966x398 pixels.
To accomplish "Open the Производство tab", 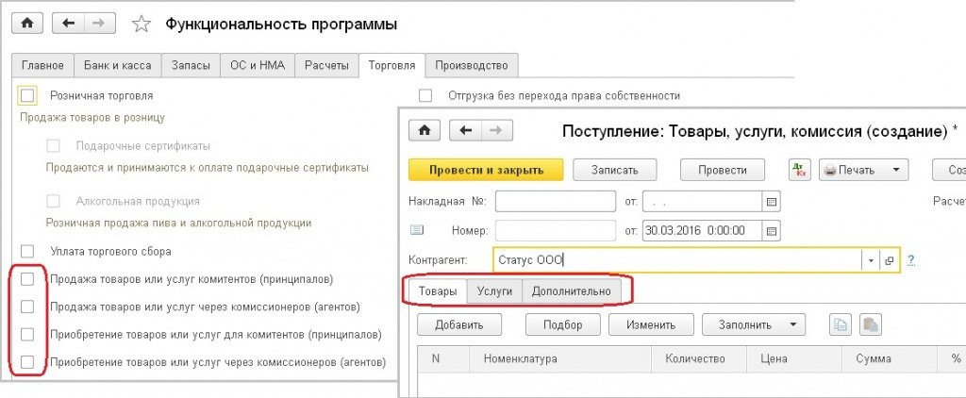I will point(471,65).
